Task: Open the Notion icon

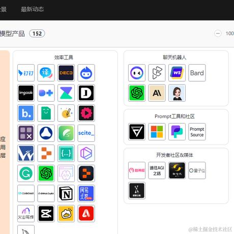Action: pos(66,193)
